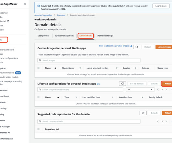The width and height of the screenshot is (172, 143).
Task: Sort by DisplayName column arrow
Action: tap(80, 68)
